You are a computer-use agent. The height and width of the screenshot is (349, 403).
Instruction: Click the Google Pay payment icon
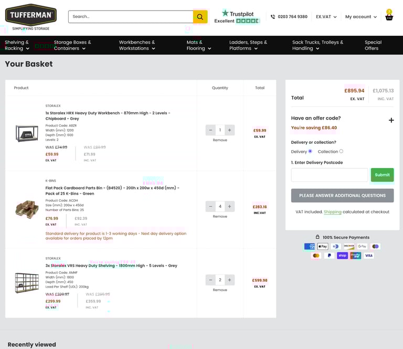click(362, 247)
